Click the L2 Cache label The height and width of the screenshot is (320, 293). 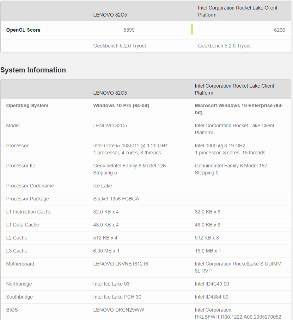17,238
